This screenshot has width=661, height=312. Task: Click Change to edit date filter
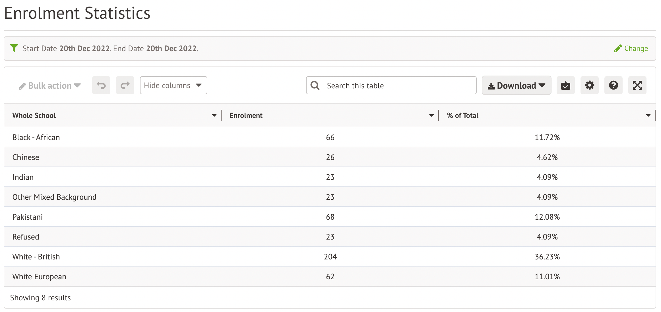631,48
